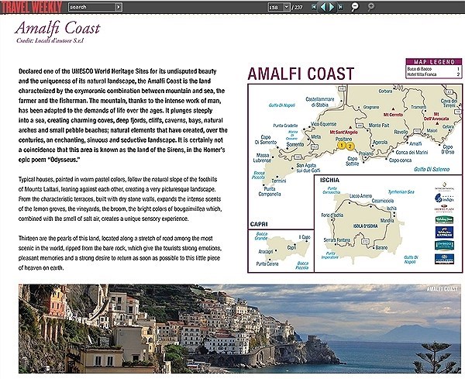The height and width of the screenshot is (379, 465).
Task: Click the green Holiday Inn logo
Action: click(444, 220)
